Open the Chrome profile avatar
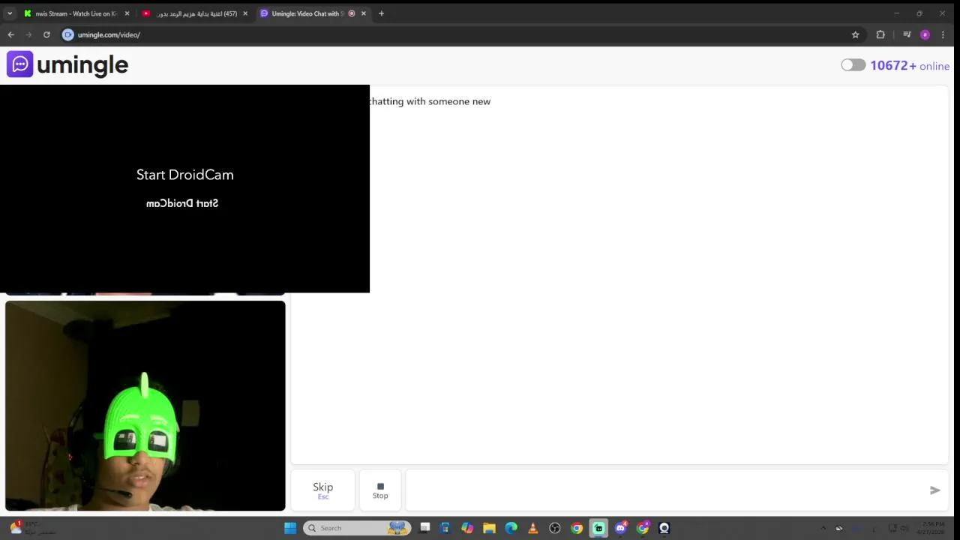The width and height of the screenshot is (960, 540). (x=925, y=34)
